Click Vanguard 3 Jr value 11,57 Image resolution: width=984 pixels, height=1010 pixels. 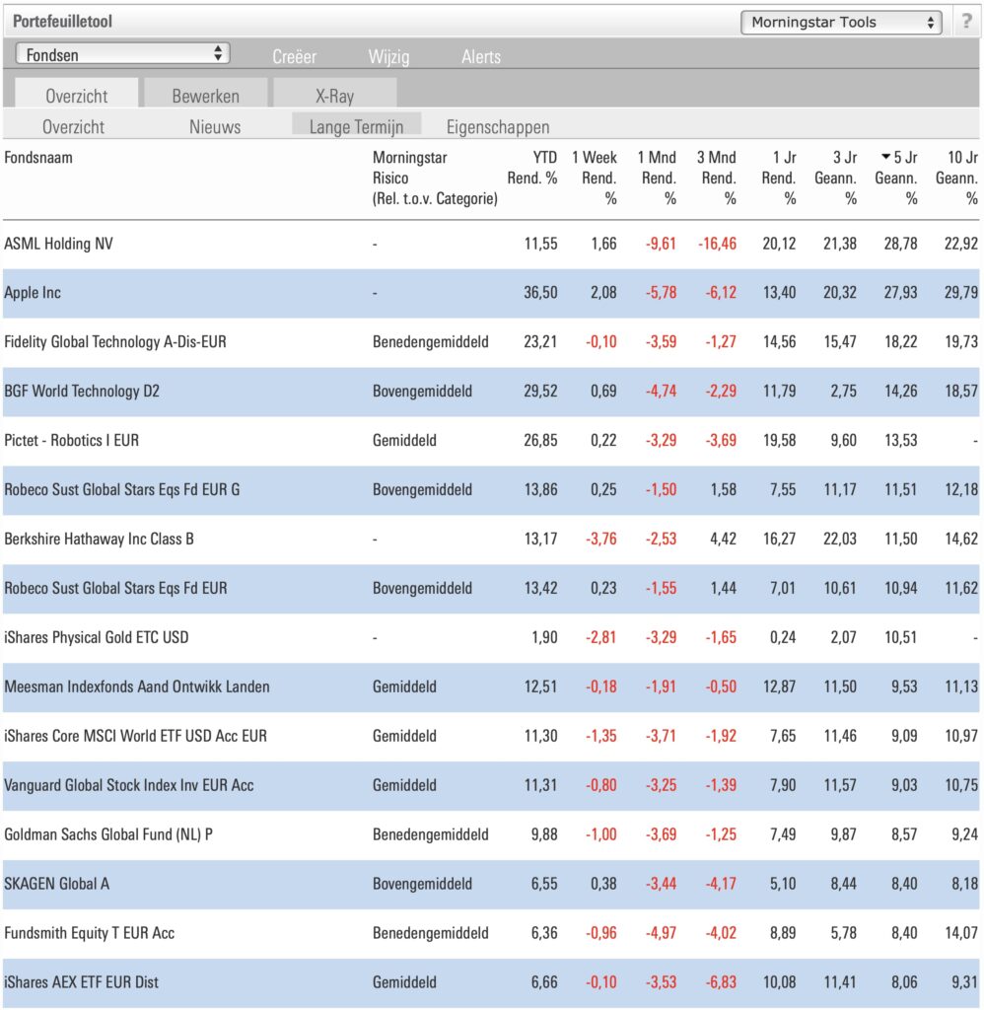click(x=840, y=785)
